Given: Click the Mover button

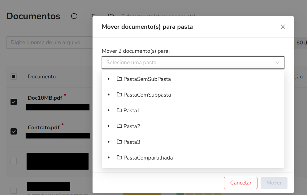Looking at the screenshot, I should click(274, 183).
